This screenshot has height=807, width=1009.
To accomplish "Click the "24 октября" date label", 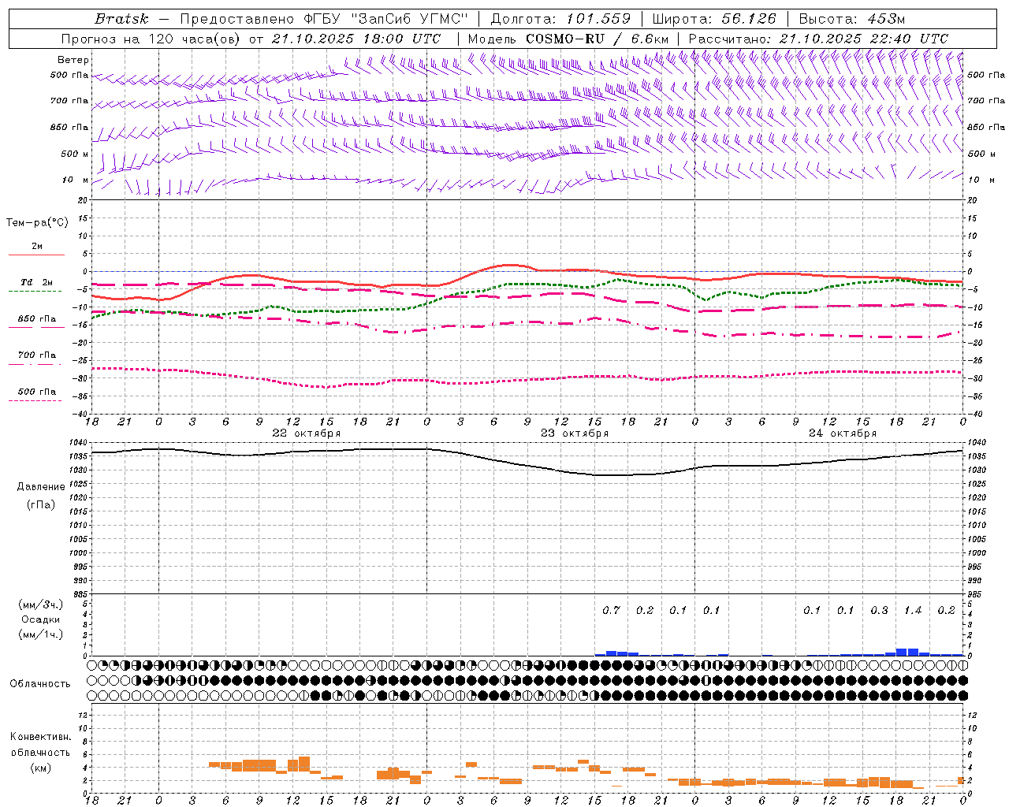I will (x=843, y=433).
